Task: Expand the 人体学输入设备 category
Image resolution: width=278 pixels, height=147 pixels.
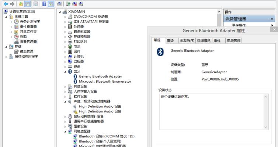Action: point(65,92)
